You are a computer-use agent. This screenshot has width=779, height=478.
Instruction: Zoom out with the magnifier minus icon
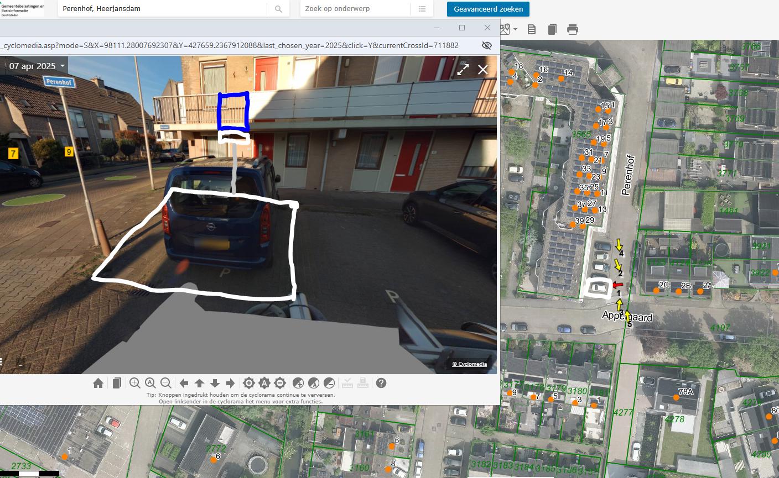coord(165,383)
